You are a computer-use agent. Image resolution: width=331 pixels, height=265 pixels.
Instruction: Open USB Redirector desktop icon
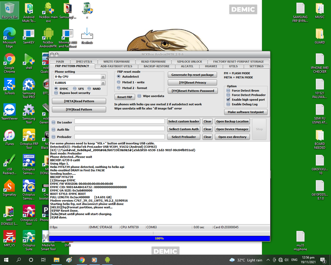[10, 165]
